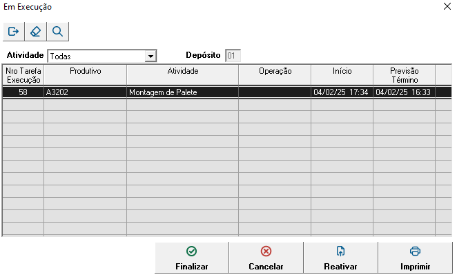Click the Montagem de Palete cell

tap(182, 92)
